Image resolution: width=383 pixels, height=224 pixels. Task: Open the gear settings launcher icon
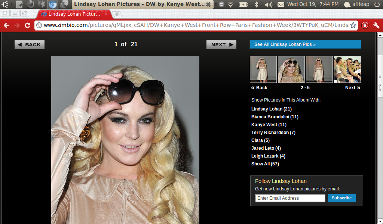pos(42,4)
